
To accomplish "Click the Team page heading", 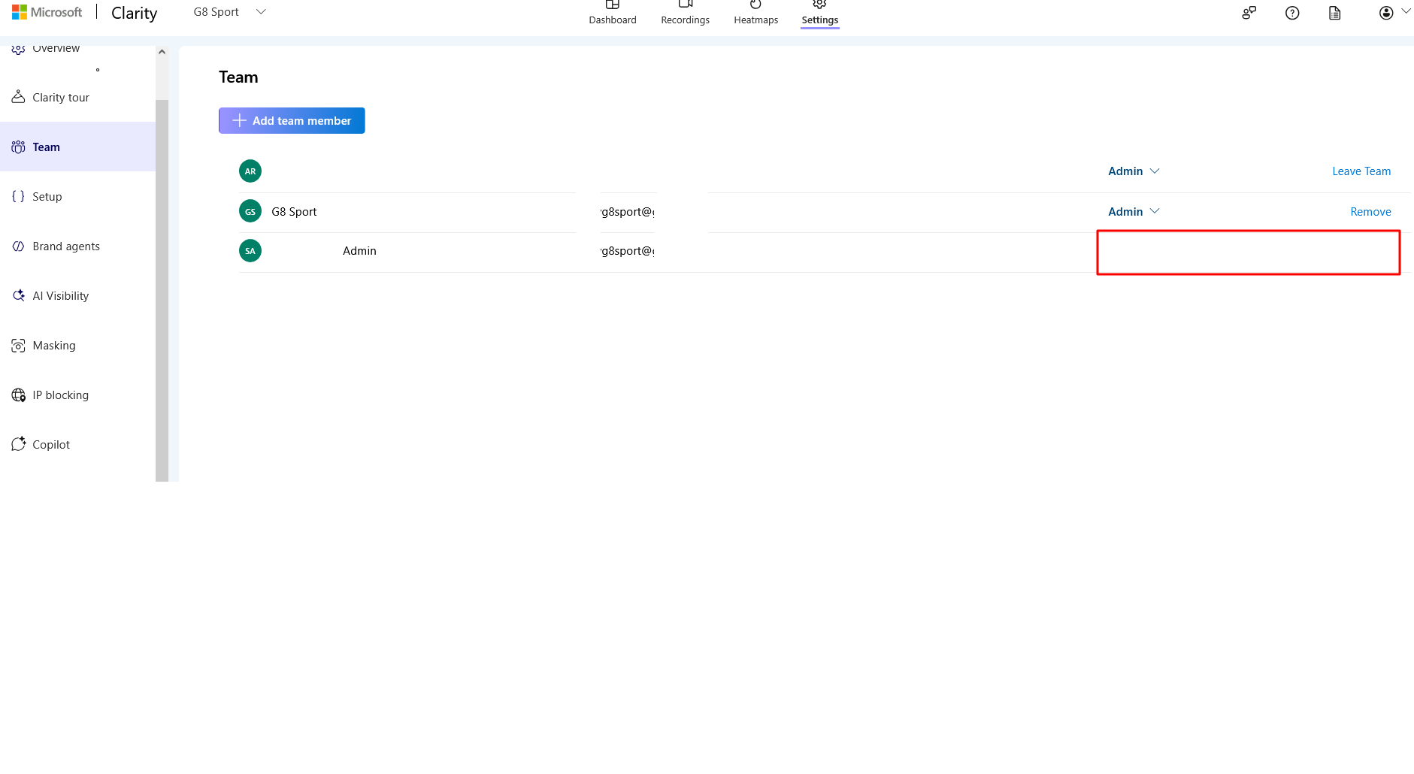I will (238, 77).
